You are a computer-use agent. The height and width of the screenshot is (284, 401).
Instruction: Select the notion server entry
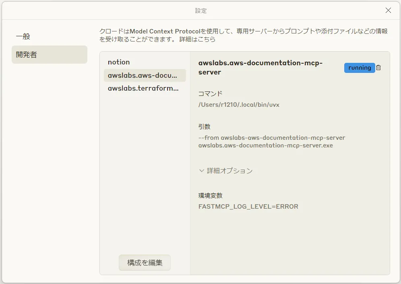pos(145,62)
